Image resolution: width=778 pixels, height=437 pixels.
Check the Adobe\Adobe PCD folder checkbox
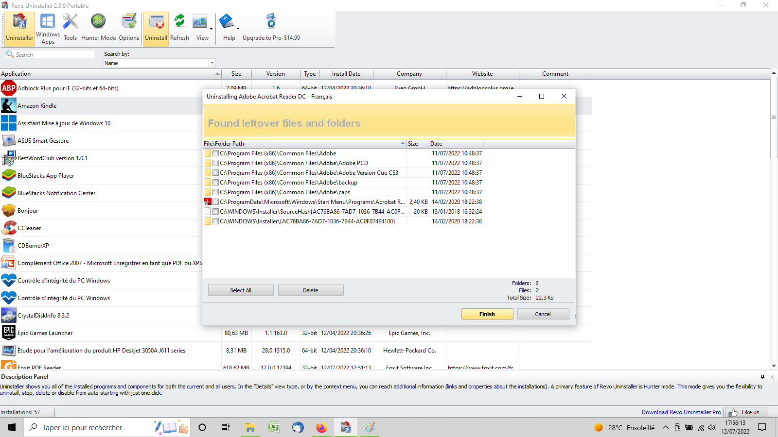click(215, 163)
